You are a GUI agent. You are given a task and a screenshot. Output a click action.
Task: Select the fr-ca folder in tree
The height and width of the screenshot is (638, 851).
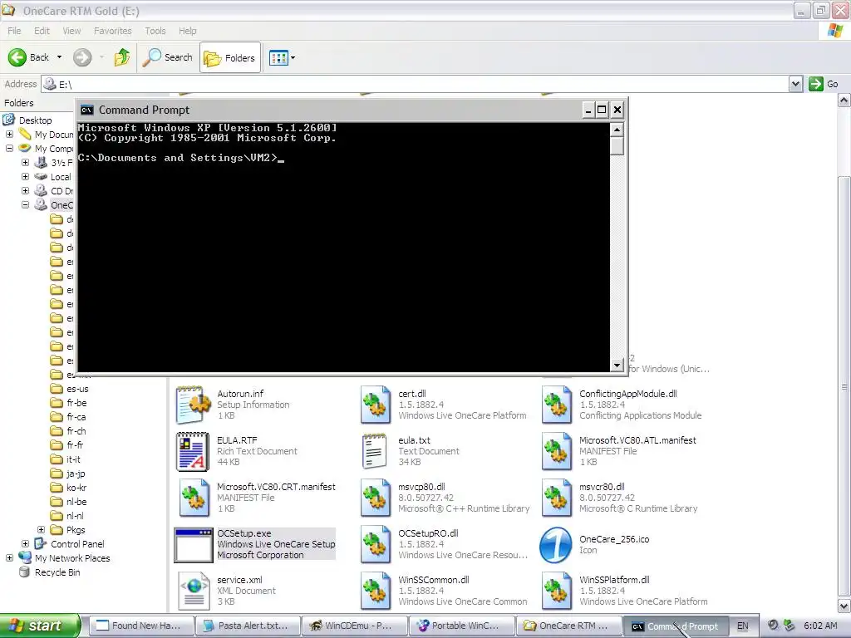pos(76,417)
